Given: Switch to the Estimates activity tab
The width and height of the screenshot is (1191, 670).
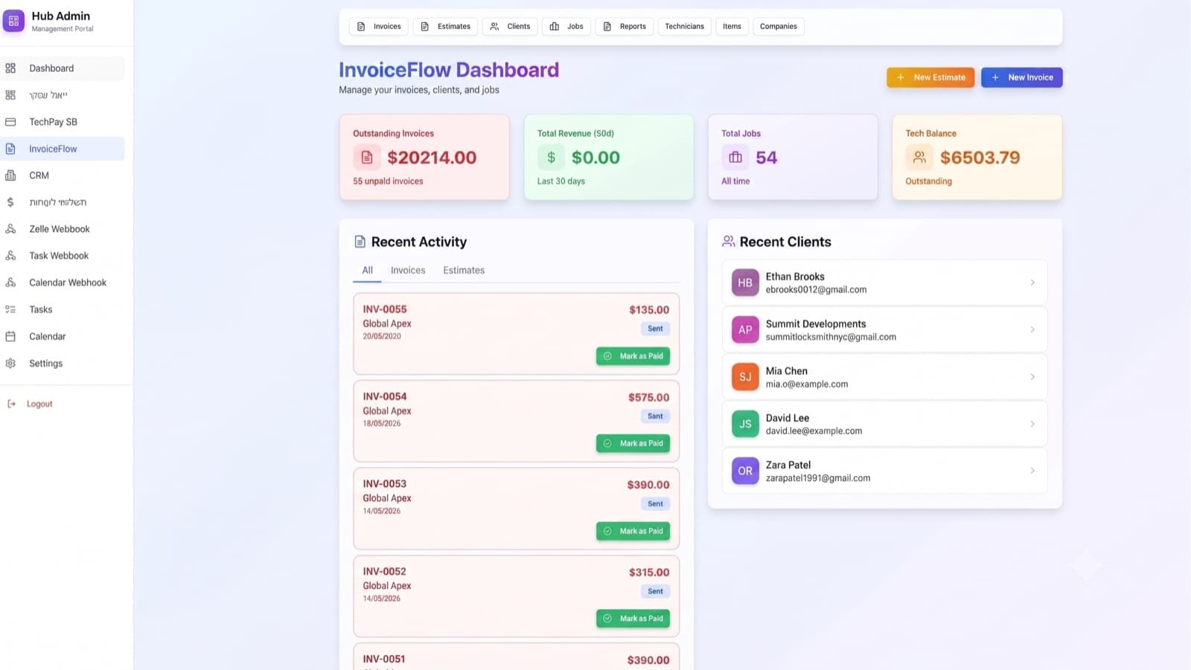Looking at the screenshot, I should (464, 270).
